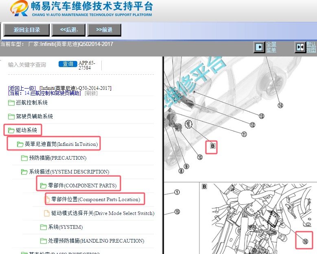Go forward with >>前进 button
The height and width of the screenshot is (254, 317).
click(104, 30)
